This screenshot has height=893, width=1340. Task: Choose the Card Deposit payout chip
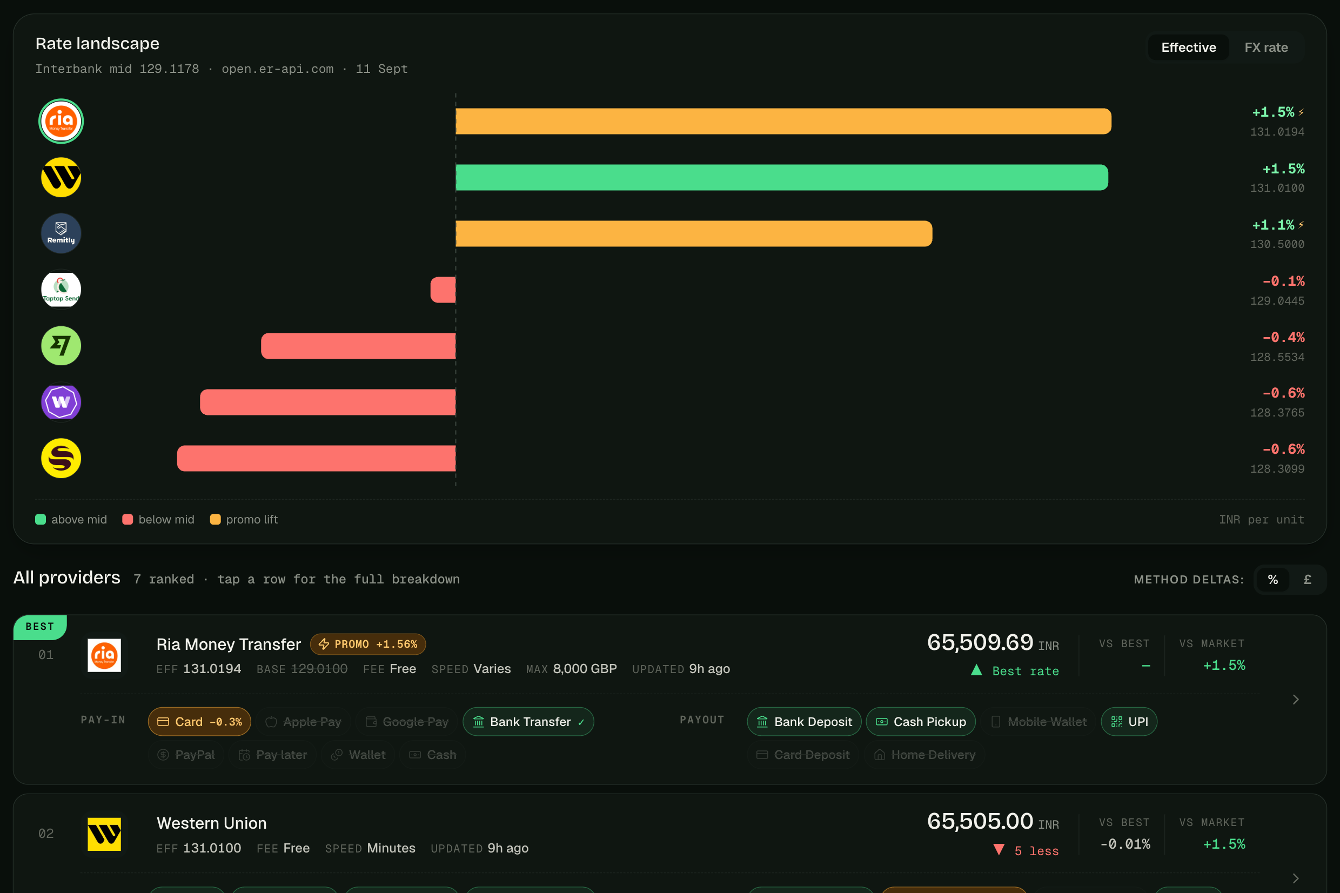(803, 755)
